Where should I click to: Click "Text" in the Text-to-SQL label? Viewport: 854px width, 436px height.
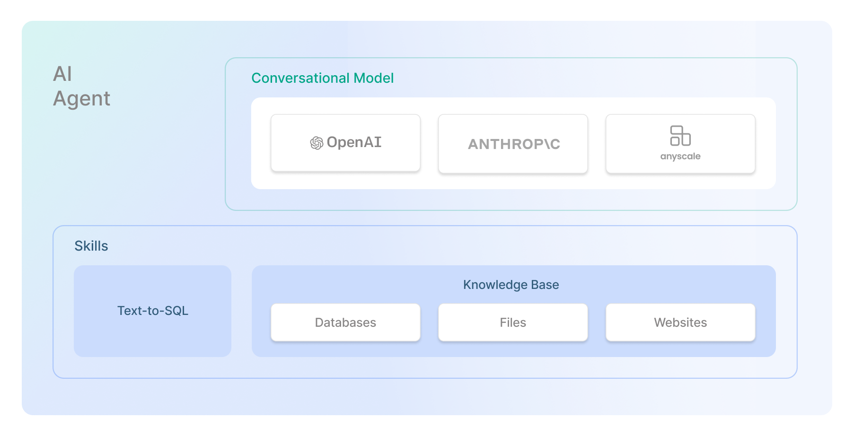(127, 311)
